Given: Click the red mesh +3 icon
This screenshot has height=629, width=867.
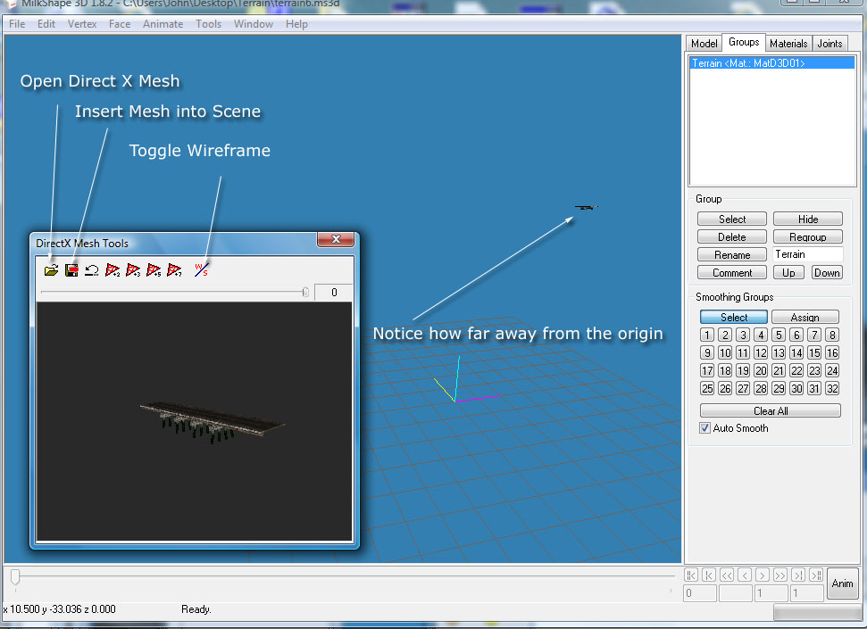Looking at the screenshot, I should pos(133,269).
